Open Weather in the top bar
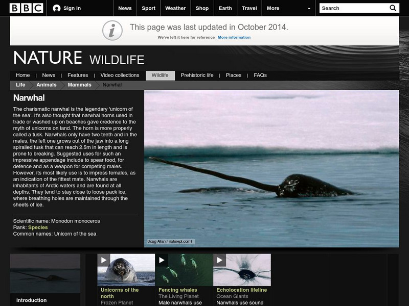 pos(175,8)
